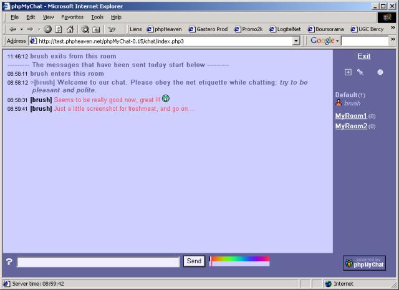
Task: Pick a color from the rainbow color bar
Action: tap(240, 259)
